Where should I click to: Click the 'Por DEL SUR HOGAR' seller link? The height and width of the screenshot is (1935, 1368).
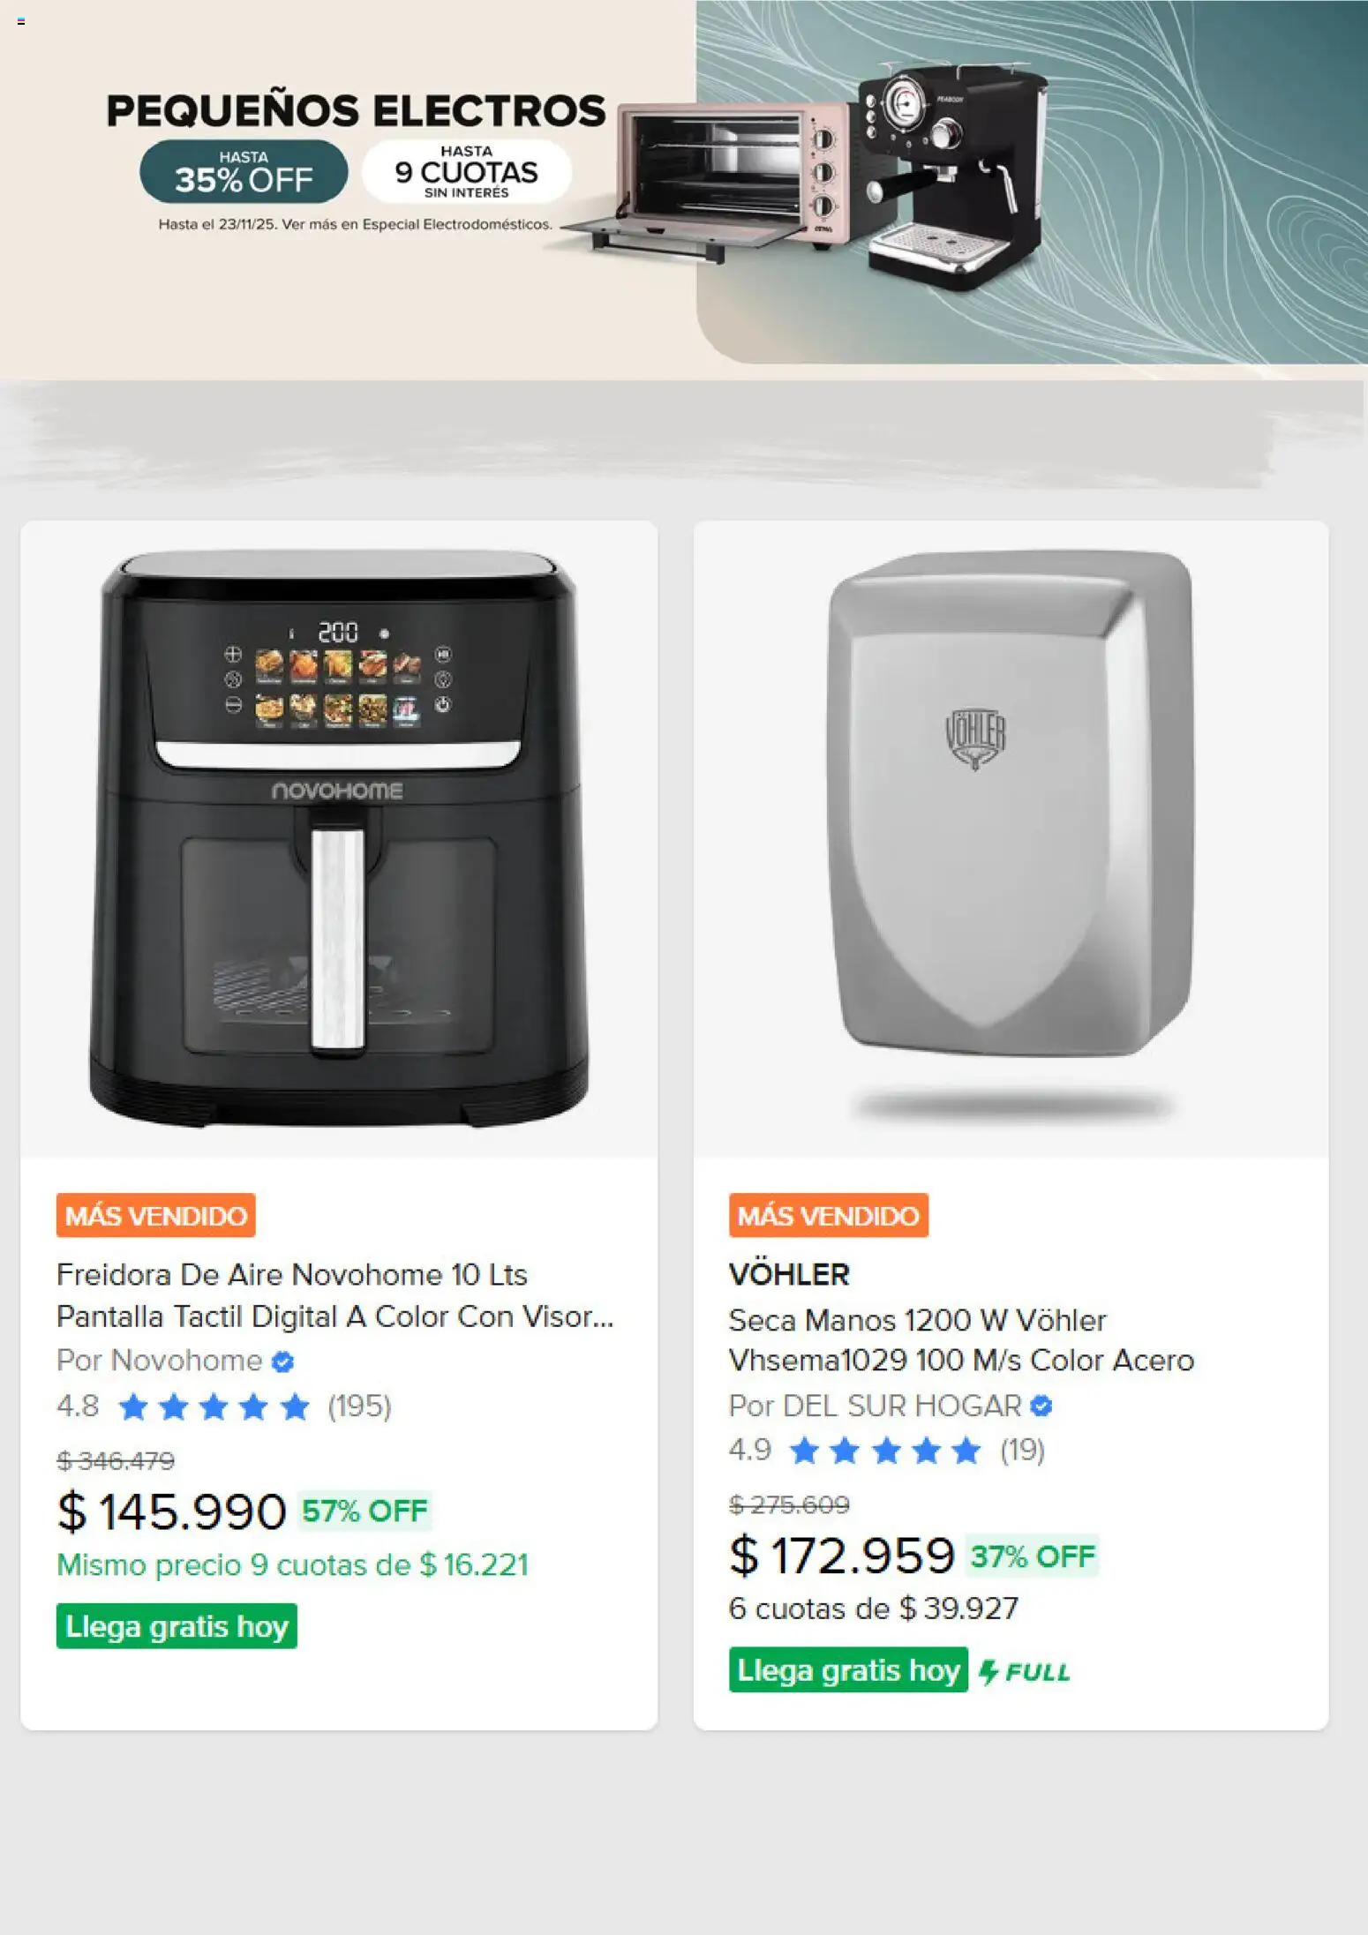875,1406
